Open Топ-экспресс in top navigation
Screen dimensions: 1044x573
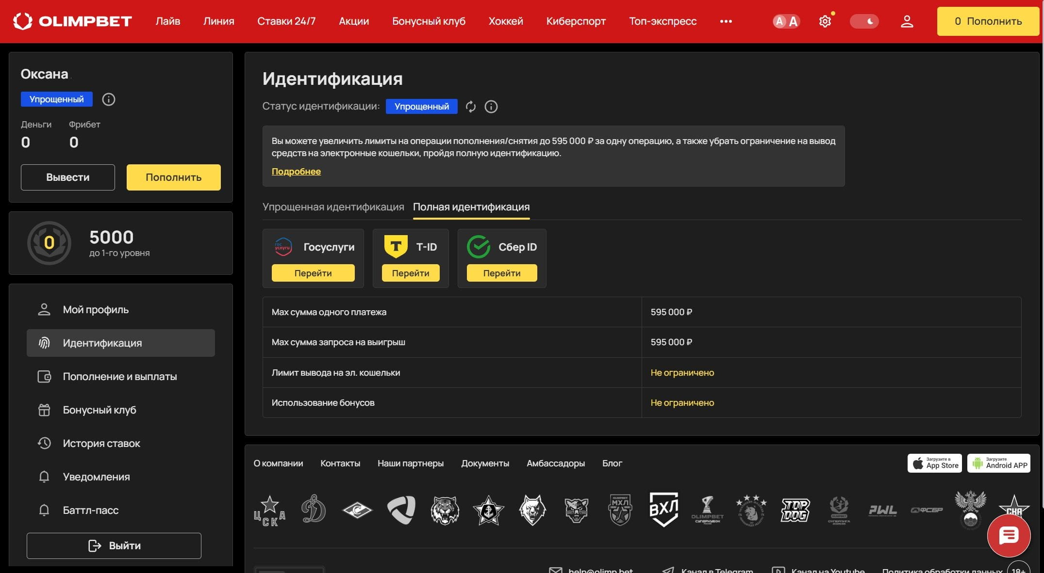point(663,21)
